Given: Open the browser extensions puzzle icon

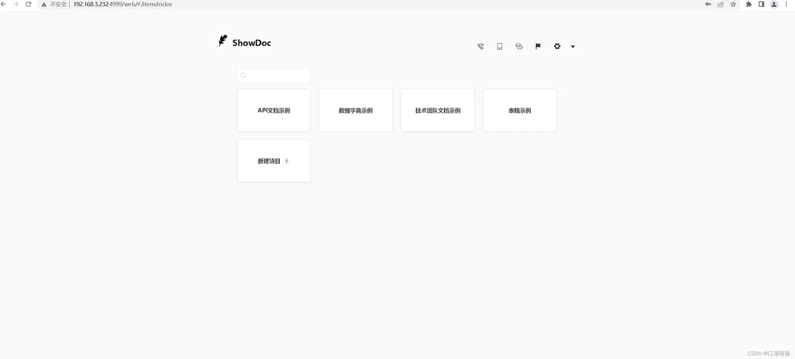Looking at the screenshot, I should 748,4.
